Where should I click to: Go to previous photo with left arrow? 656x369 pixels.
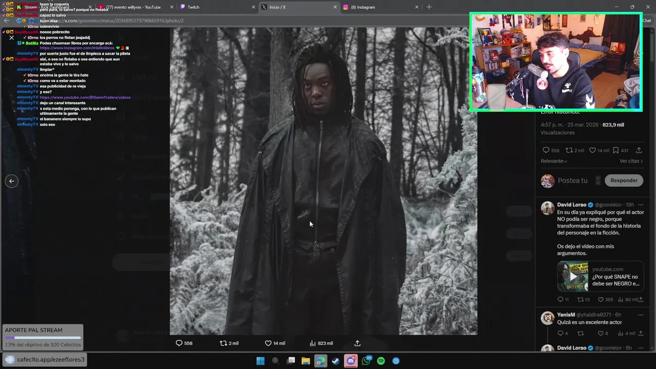pyautogui.click(x=11, y=181)
